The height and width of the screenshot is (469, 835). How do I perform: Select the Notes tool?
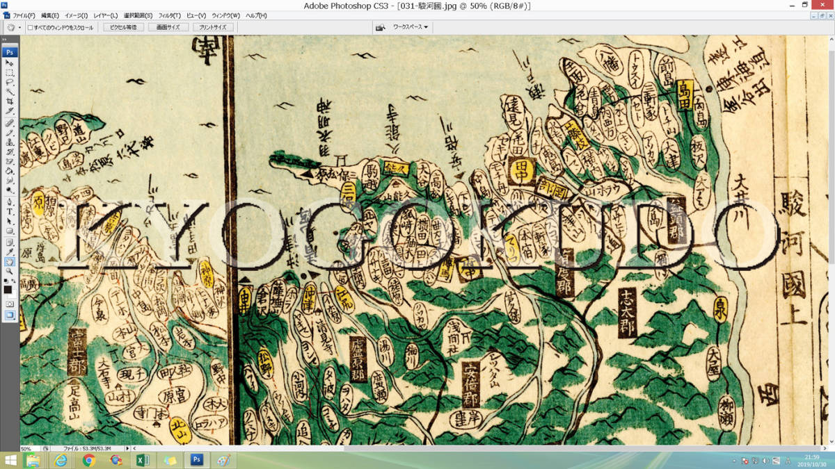(10, 242)
